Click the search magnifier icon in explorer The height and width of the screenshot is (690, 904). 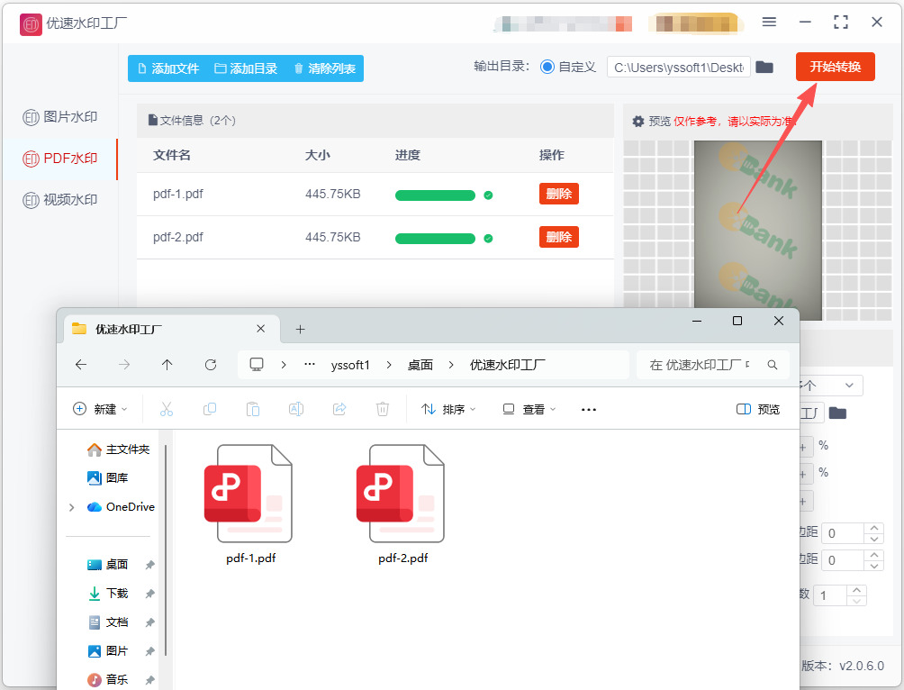tap(772, 365)
